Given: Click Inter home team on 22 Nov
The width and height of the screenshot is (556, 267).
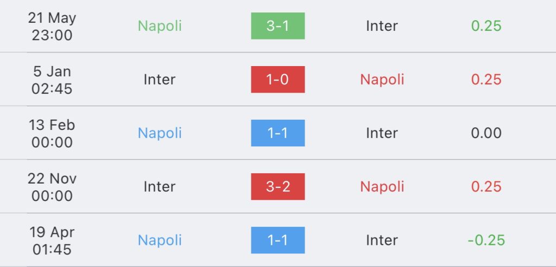Looking at the screenshot, I should 160,187.
